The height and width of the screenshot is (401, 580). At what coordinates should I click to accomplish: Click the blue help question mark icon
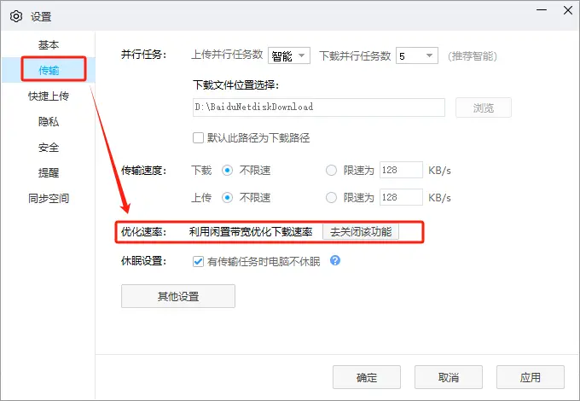click(x=335, y=260)
